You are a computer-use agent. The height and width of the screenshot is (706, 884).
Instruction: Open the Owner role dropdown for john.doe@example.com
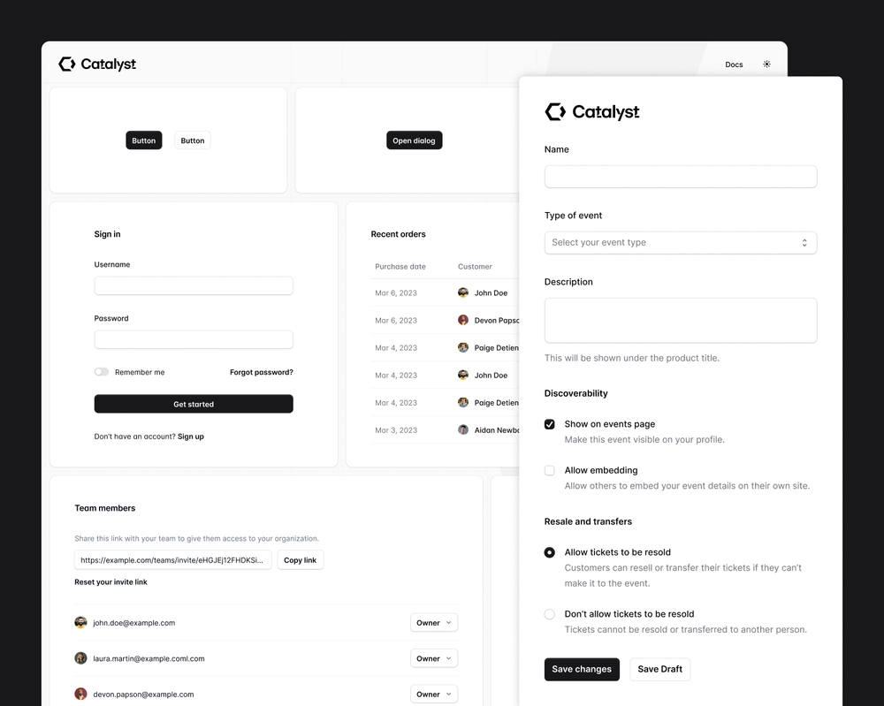pos(434,623)
